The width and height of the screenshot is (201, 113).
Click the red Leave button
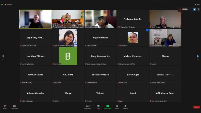tap(196, 107)
